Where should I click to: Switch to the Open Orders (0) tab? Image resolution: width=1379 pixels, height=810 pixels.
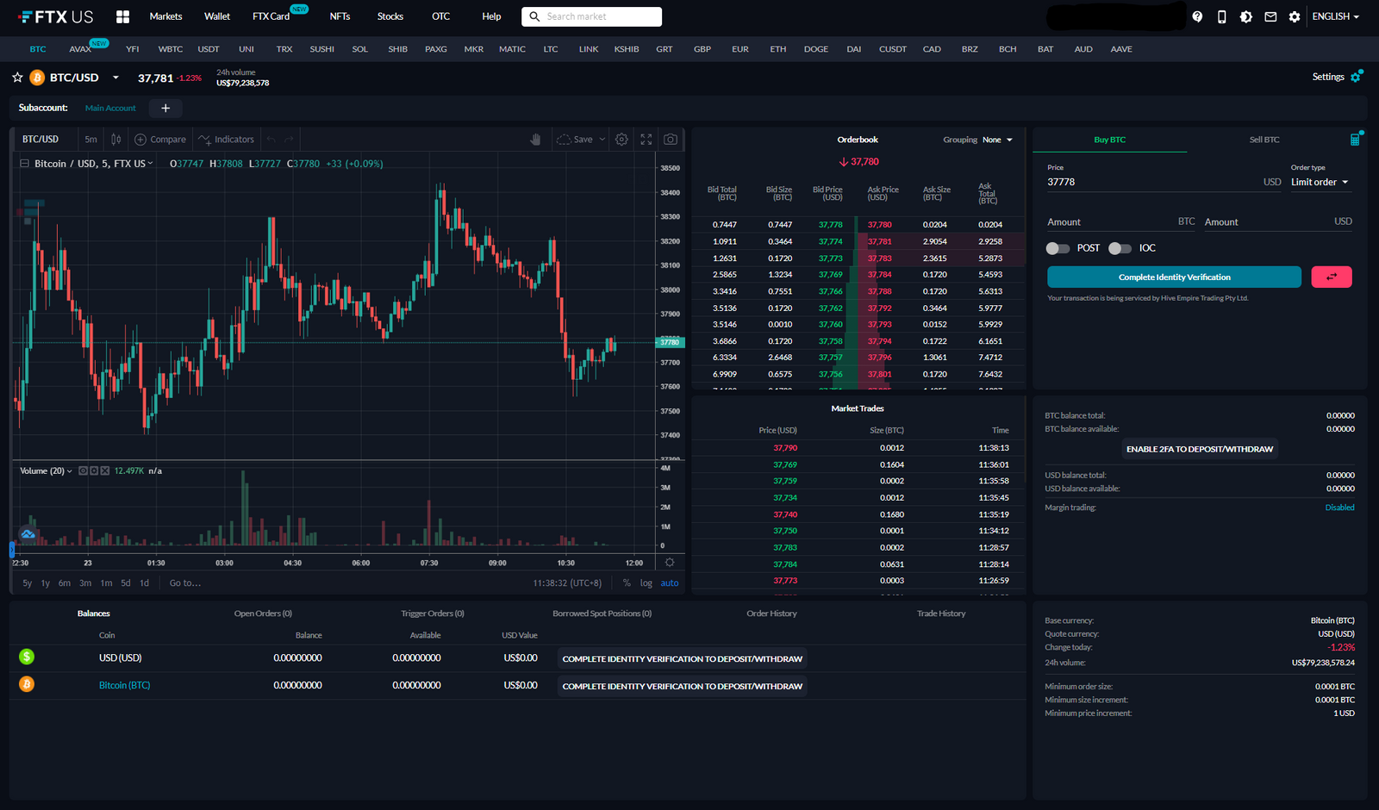(x=263, y=614)
